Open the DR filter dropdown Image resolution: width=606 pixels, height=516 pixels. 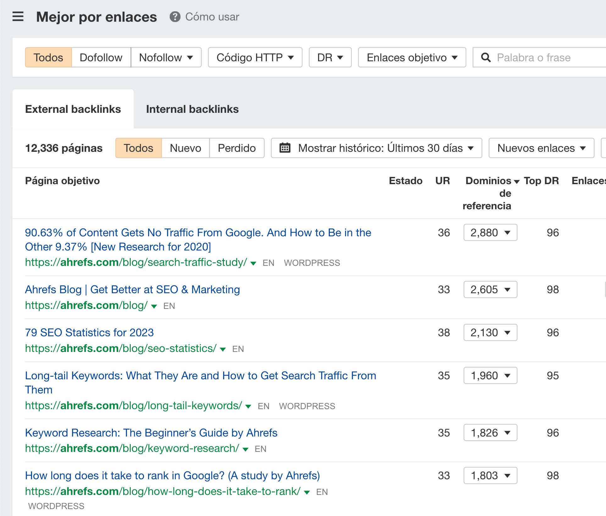[330, 57]
